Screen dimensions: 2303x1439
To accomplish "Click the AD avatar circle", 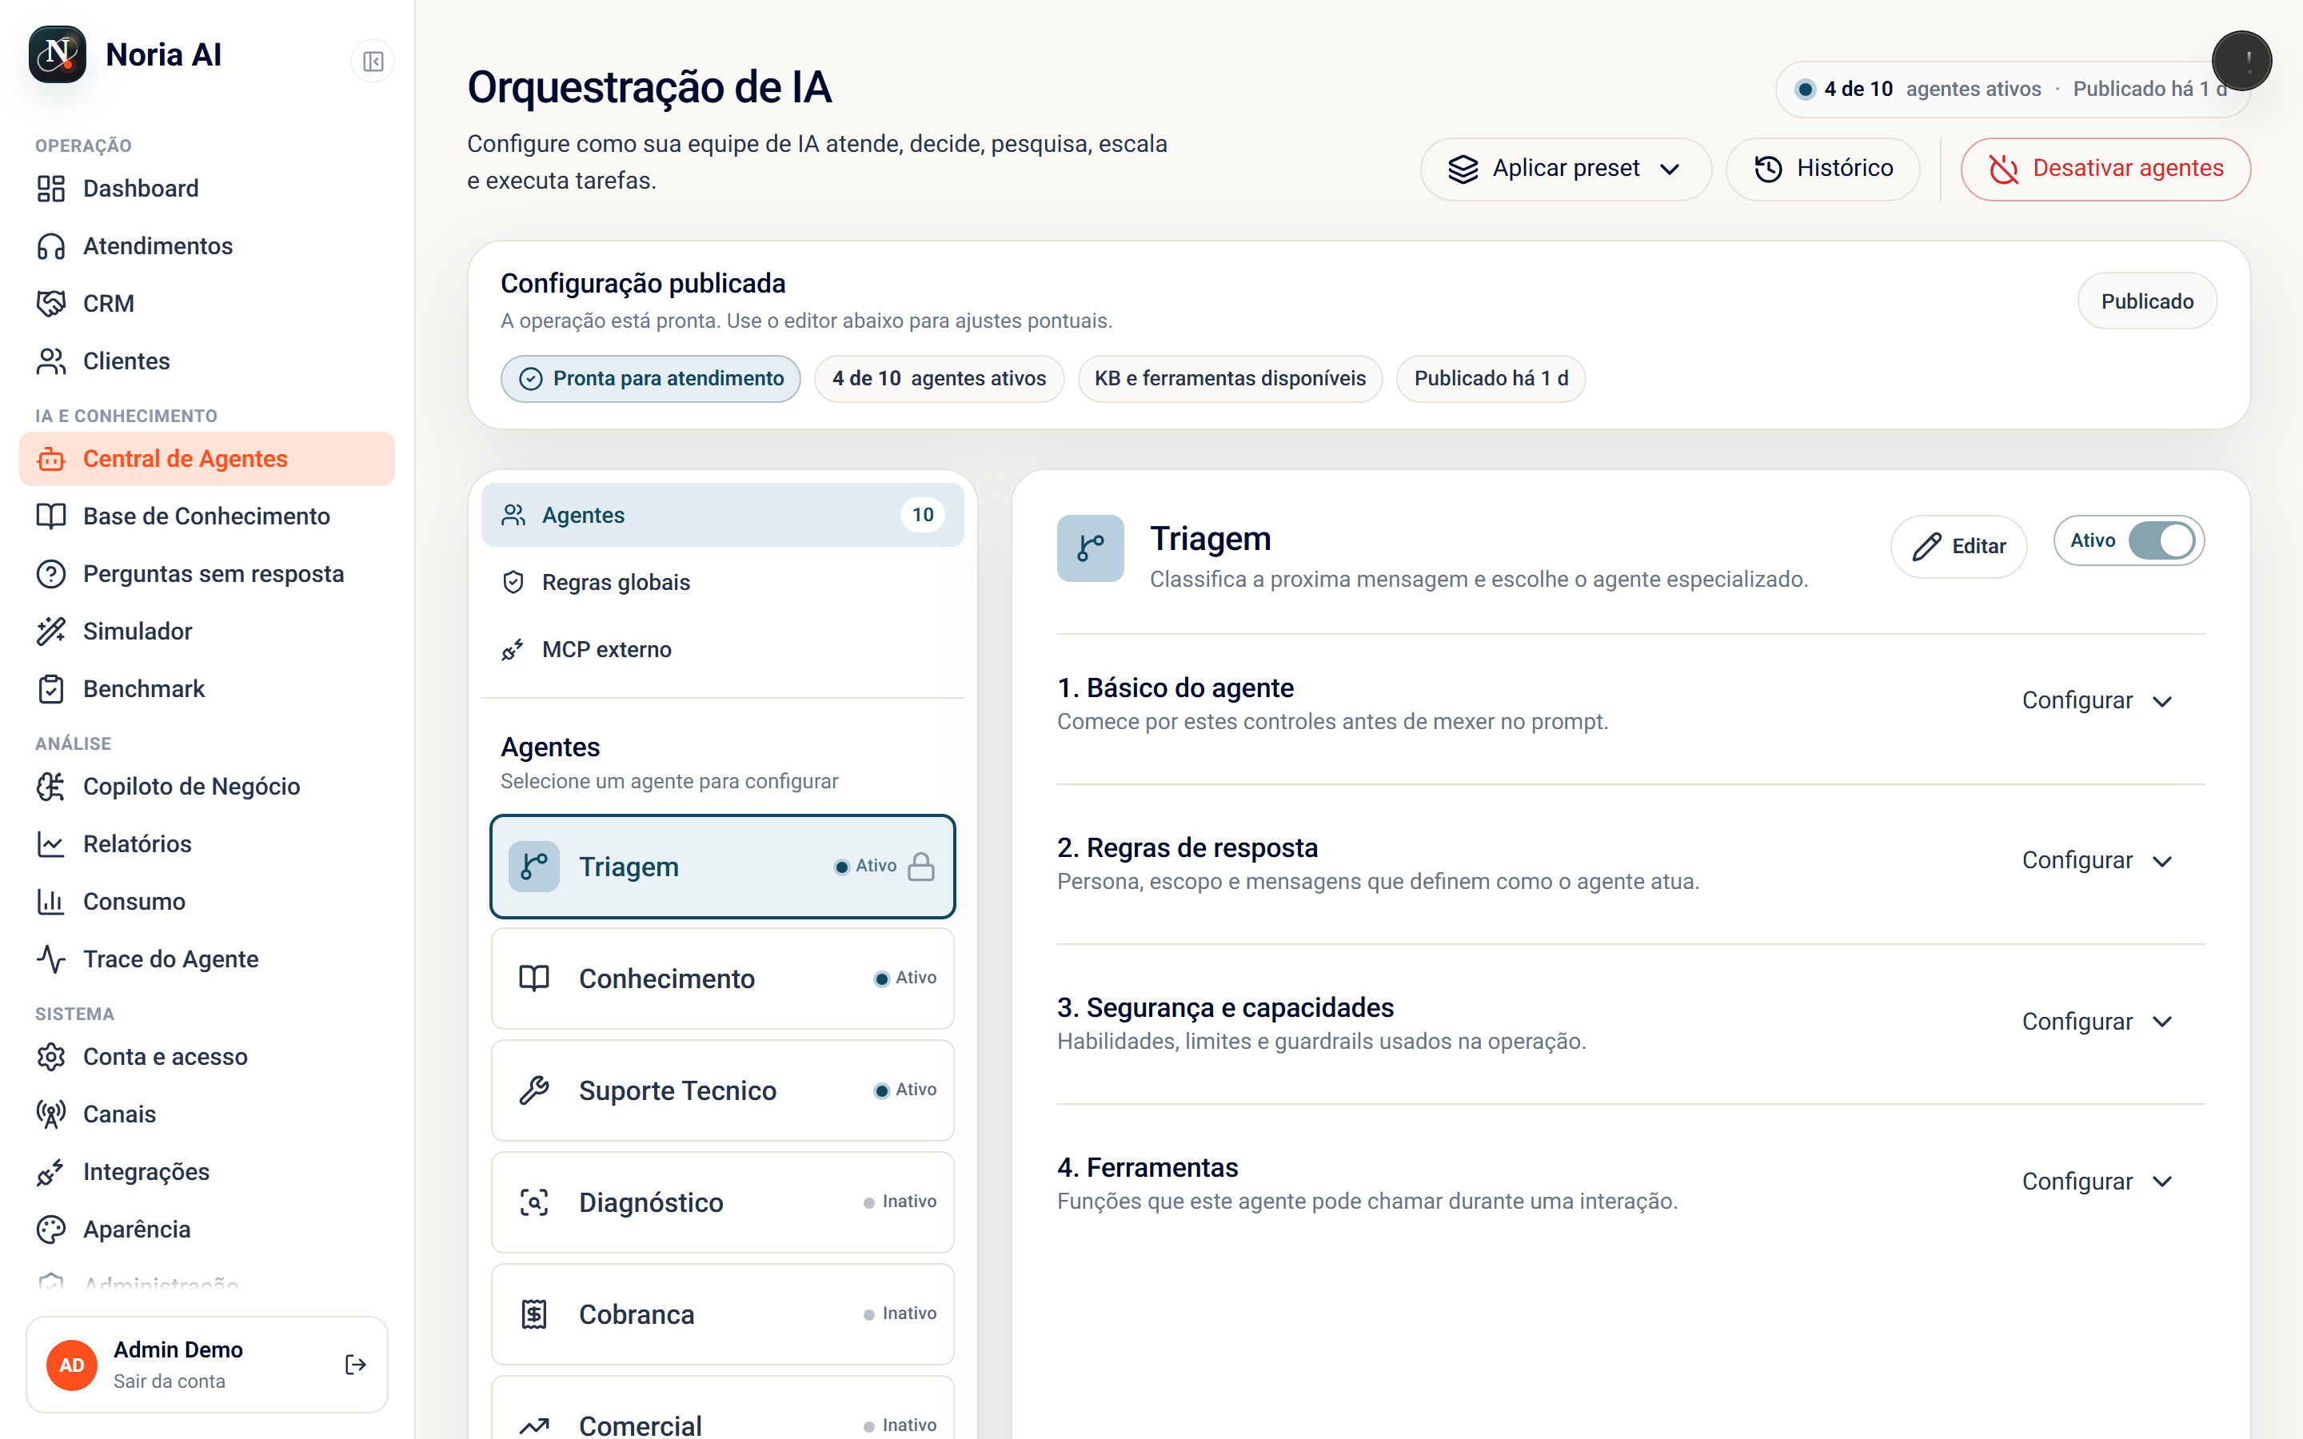I will [x=72, y=1365].
